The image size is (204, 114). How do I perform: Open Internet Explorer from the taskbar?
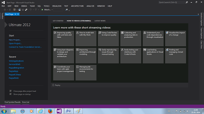[x=41, y=111]
